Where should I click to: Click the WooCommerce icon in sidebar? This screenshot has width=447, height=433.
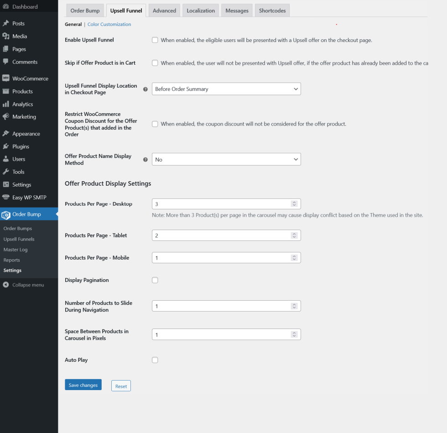click(x=6, y=78)
